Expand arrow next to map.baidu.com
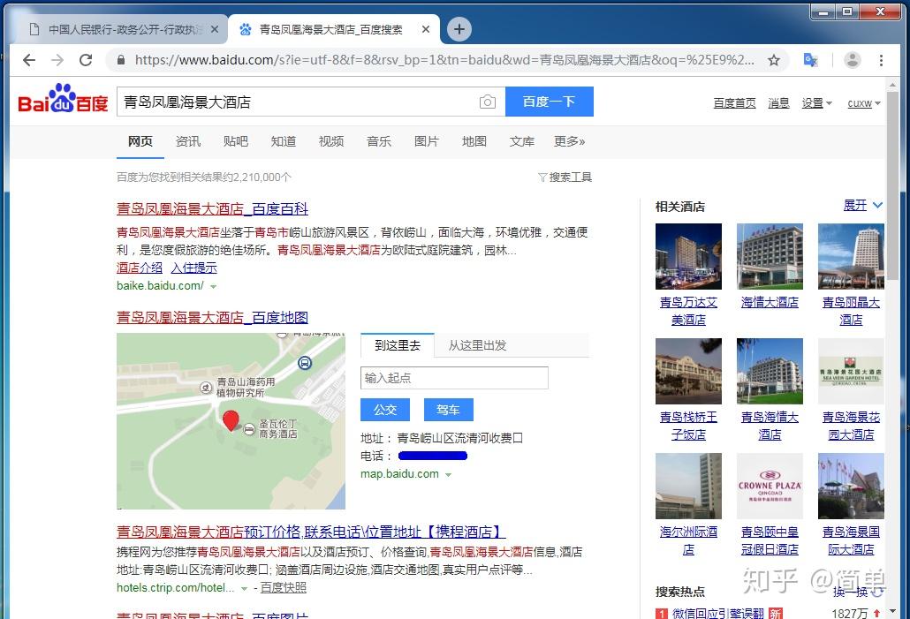Viewport: 910px width, 619px height. pos(448,474)
